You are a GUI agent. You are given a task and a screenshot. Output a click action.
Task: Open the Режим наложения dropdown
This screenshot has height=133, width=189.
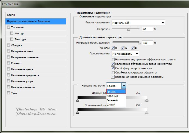tap(138, 23)
